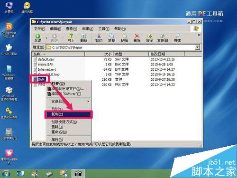Image resolution: width=237 pixels, height=178 pixels.
Task: Sort by the Modified Date (修改日期) header
Action: (166, 54)
